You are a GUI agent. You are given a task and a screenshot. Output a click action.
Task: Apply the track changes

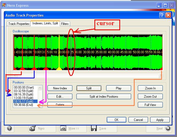pos(160,120)
